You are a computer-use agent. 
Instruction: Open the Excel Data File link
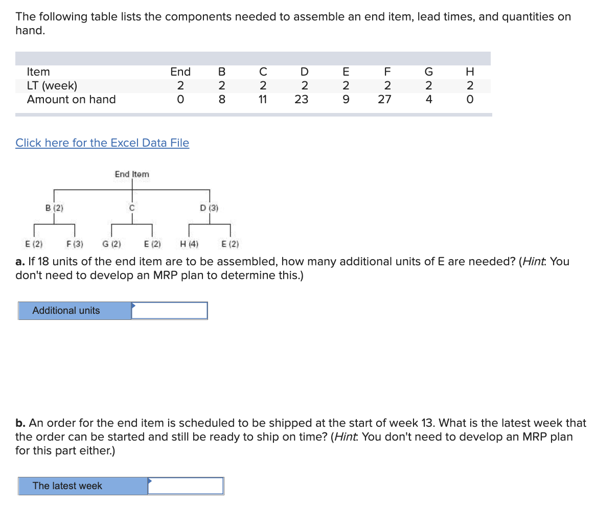coord(102,143)
